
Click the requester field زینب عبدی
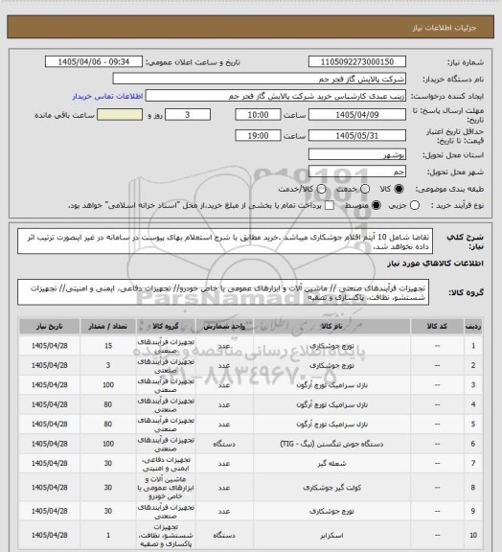pos(276,96)
